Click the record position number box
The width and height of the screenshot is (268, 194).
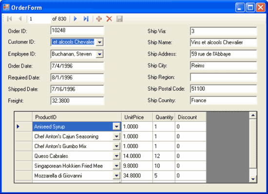coord(39,19)
